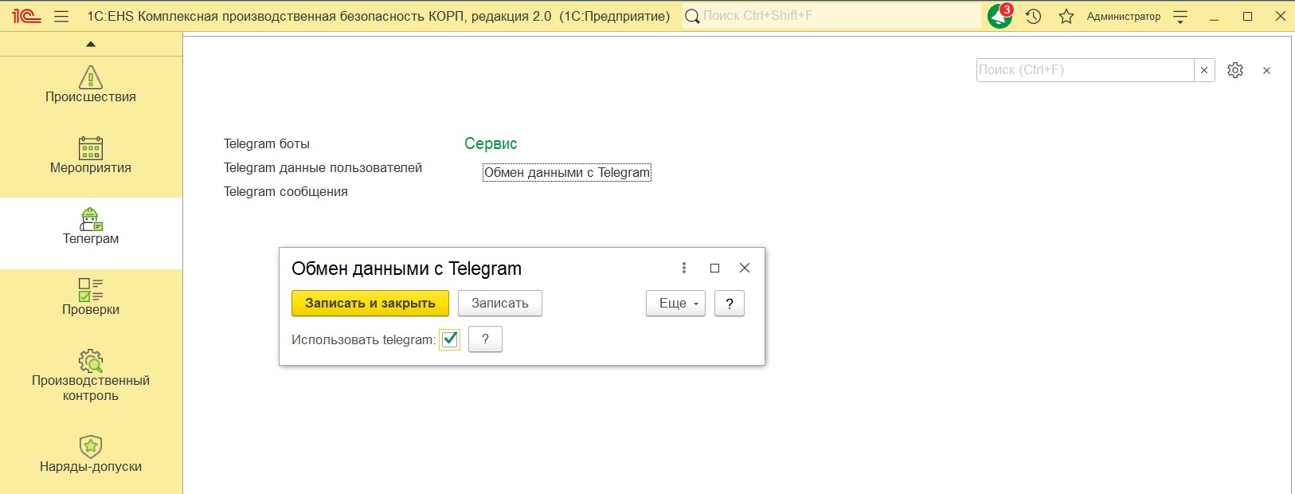Select the Телеграм section tab
The image size is (1295, 494).
coord(91,226)
